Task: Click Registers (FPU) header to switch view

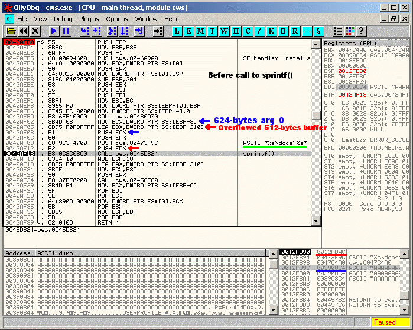Action: point(366,44)
